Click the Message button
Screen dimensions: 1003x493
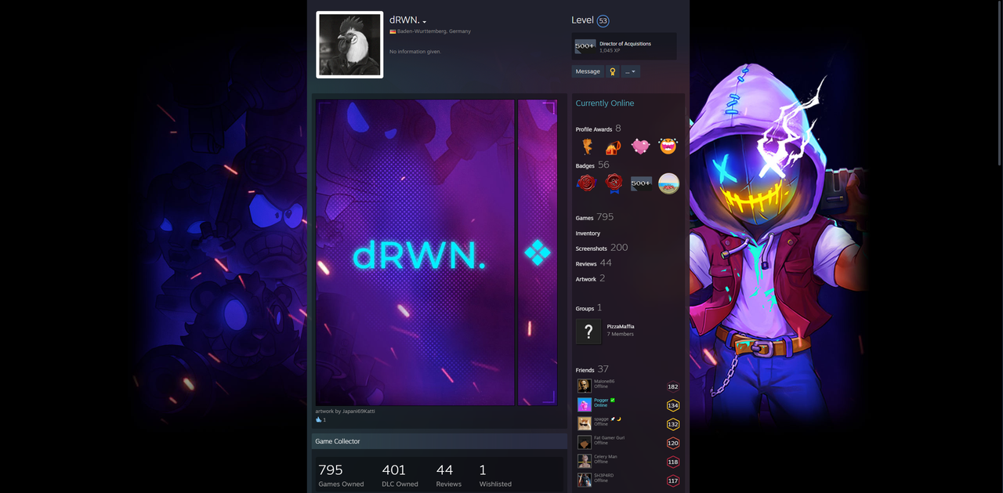pyautogui.click(x=588, y=71)
